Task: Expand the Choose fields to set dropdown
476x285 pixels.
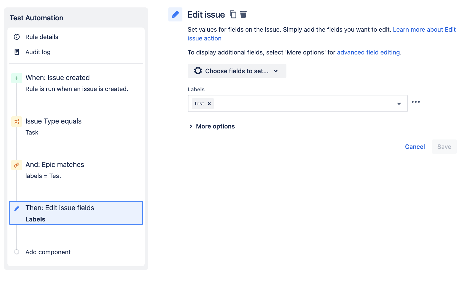Action: tap(237, 71)
